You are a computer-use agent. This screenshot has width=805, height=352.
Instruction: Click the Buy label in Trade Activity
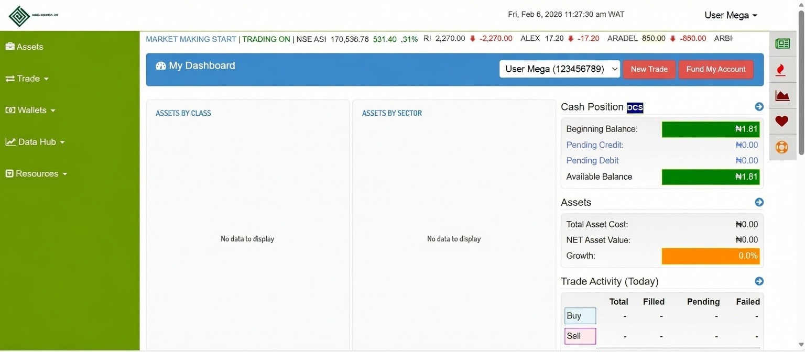[x=580, y=316]
